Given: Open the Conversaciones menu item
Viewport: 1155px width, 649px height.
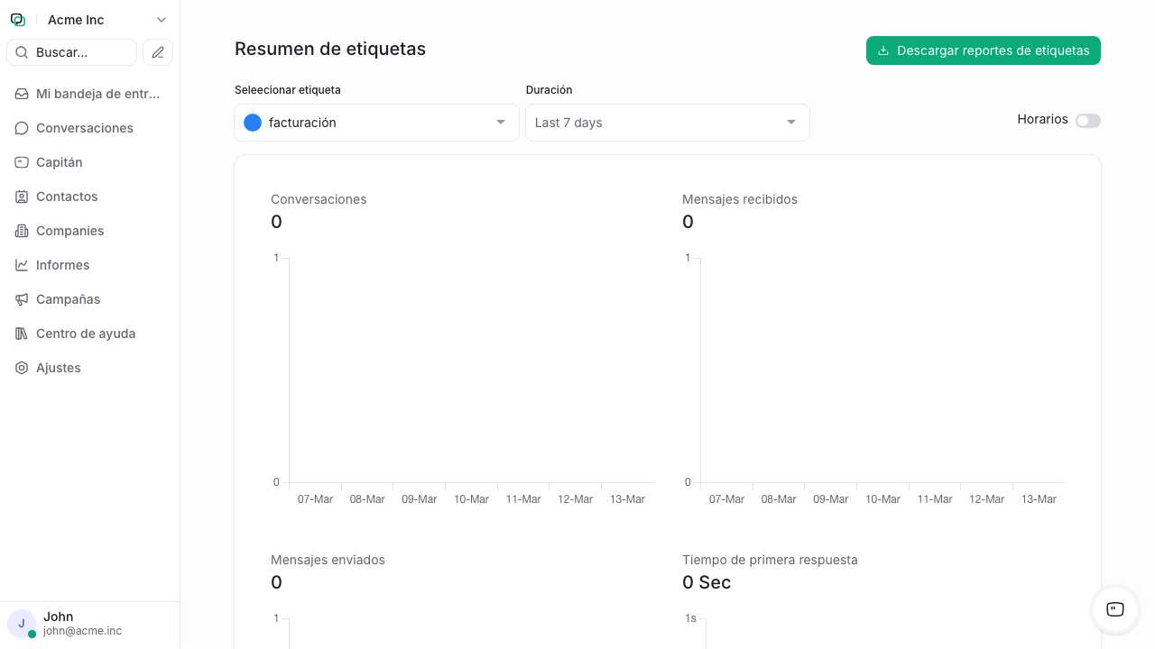Looking at the screenshot, I should tap(85, 128).
